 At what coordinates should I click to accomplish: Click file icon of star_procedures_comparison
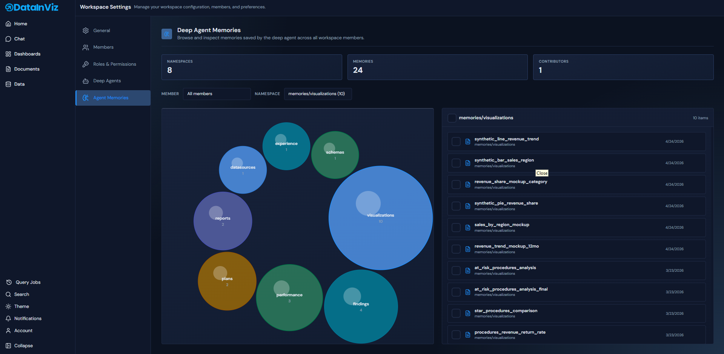tap(468, 313)
